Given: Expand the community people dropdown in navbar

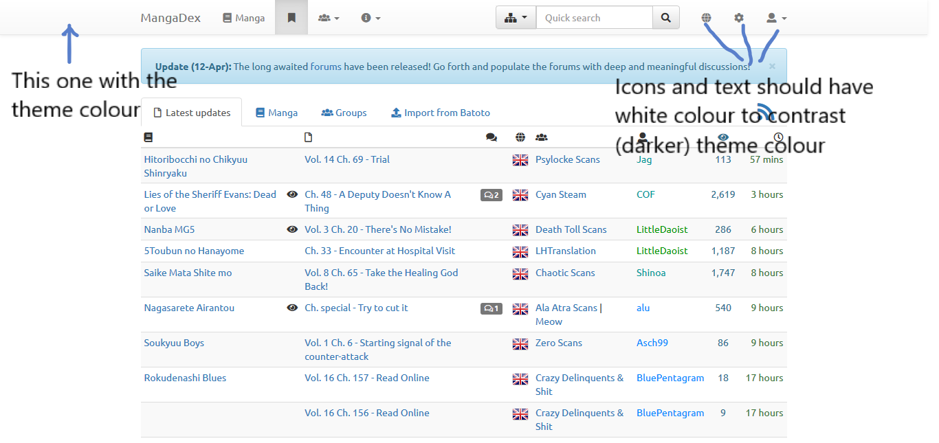Looking at the screenshot, I should [329, 18].
